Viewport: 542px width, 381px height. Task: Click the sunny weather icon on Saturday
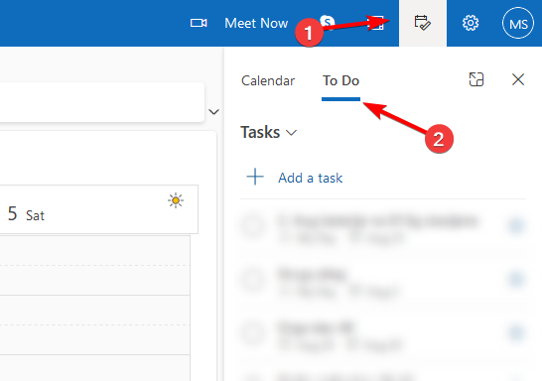176,200
